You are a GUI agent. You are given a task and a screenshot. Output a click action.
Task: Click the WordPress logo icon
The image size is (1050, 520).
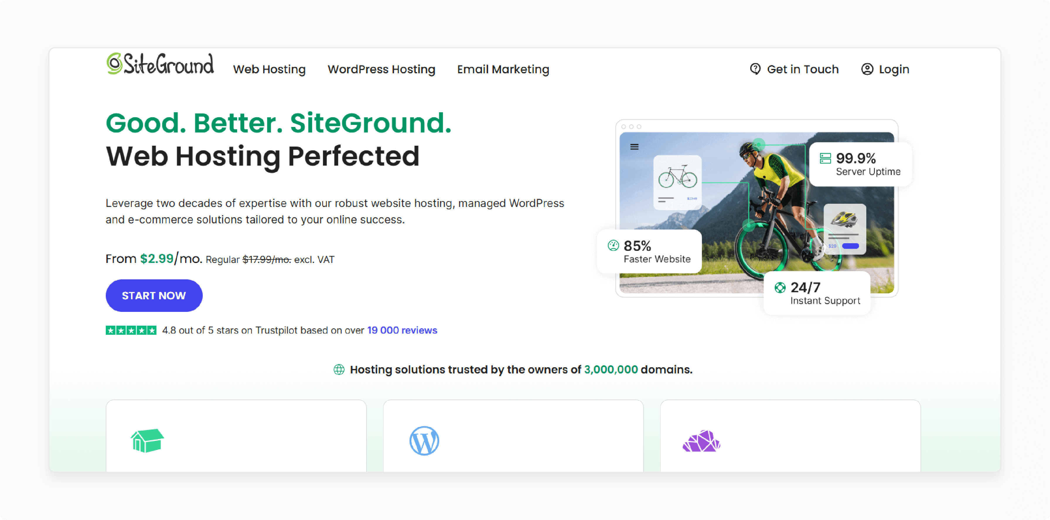(x=425, y=442)
